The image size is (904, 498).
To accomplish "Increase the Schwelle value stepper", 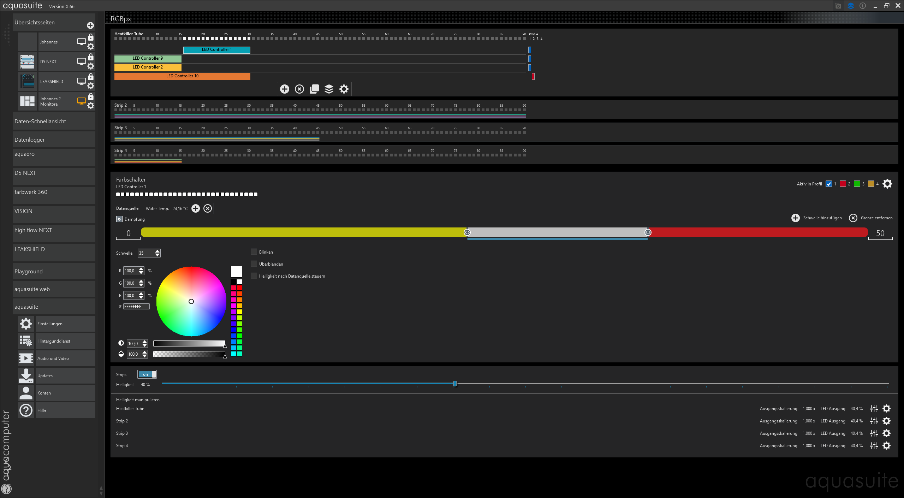I will [157, 251].
